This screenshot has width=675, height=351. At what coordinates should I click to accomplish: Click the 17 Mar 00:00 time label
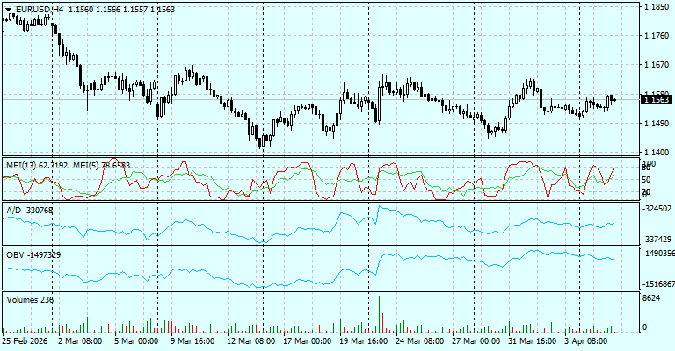coord(307,341)
